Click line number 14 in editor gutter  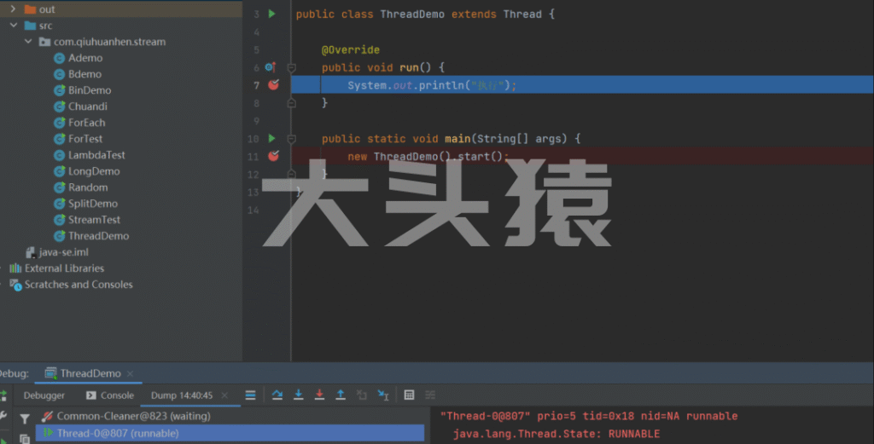tap(253, 210)
